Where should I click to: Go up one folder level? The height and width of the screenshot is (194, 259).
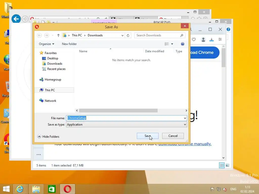point(58,35)
